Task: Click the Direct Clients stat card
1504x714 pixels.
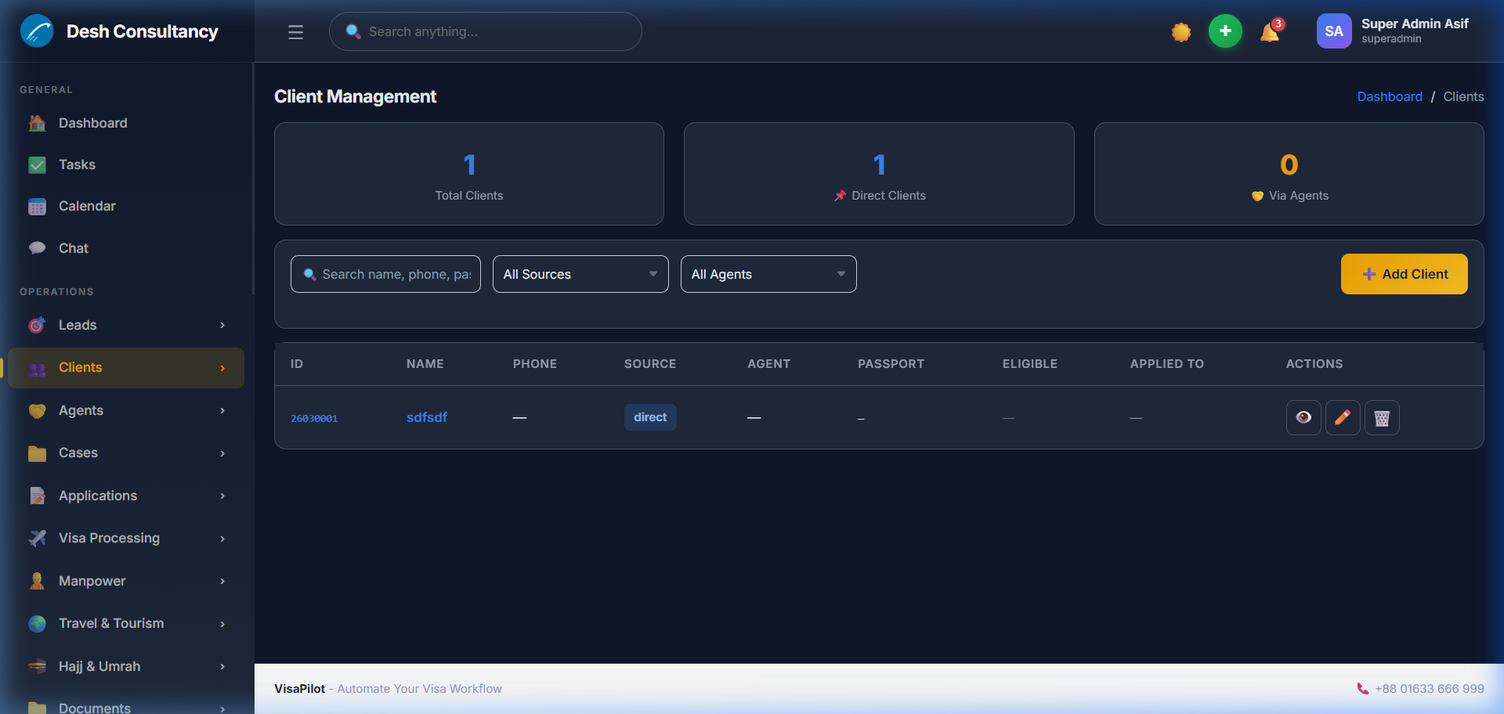Action: coord(879,174)
